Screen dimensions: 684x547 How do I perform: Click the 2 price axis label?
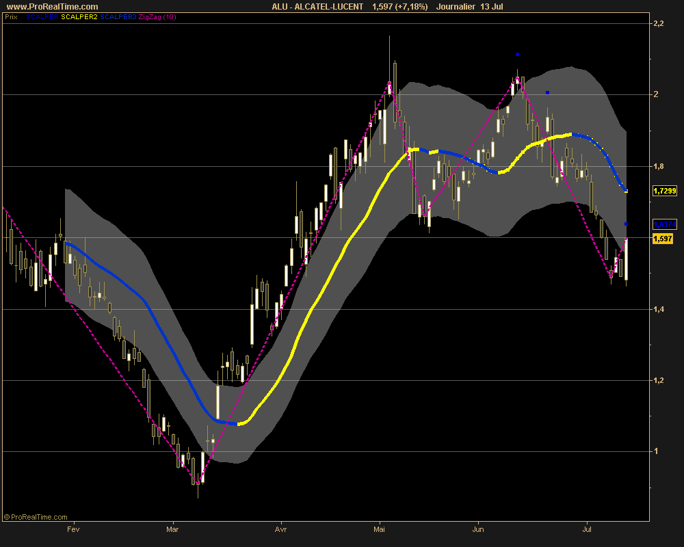[x=656, y=94]
